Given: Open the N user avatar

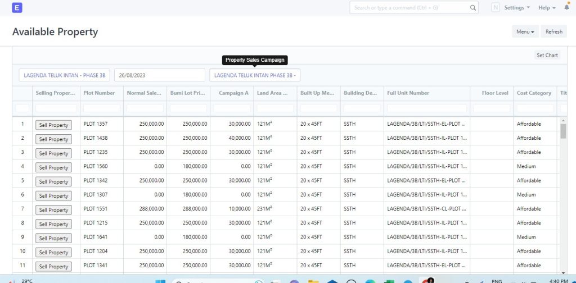Looking at the screenshot, I should [x=495, y=8].
